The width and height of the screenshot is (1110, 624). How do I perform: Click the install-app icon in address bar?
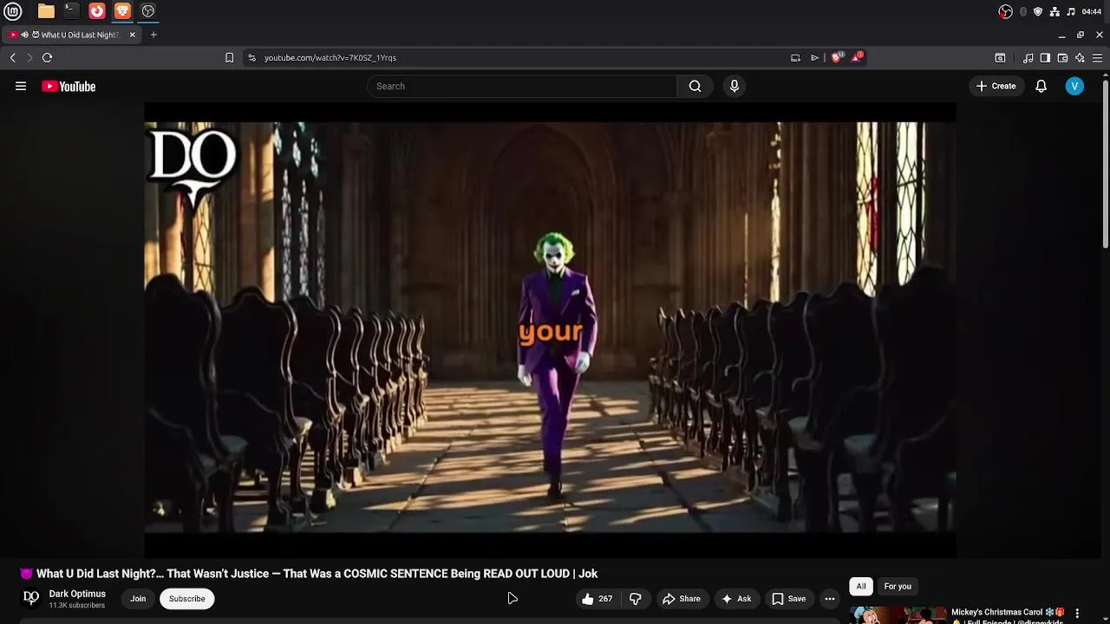point(795,58)
